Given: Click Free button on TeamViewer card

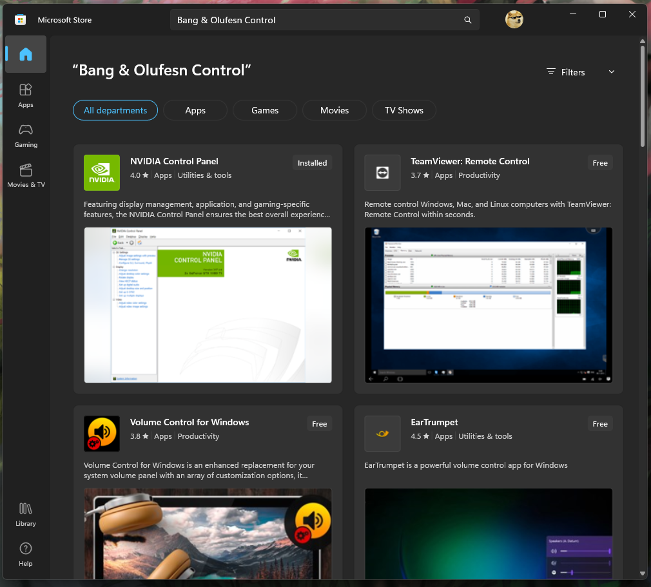Looking at the screenshot, I should click(600, 163).
